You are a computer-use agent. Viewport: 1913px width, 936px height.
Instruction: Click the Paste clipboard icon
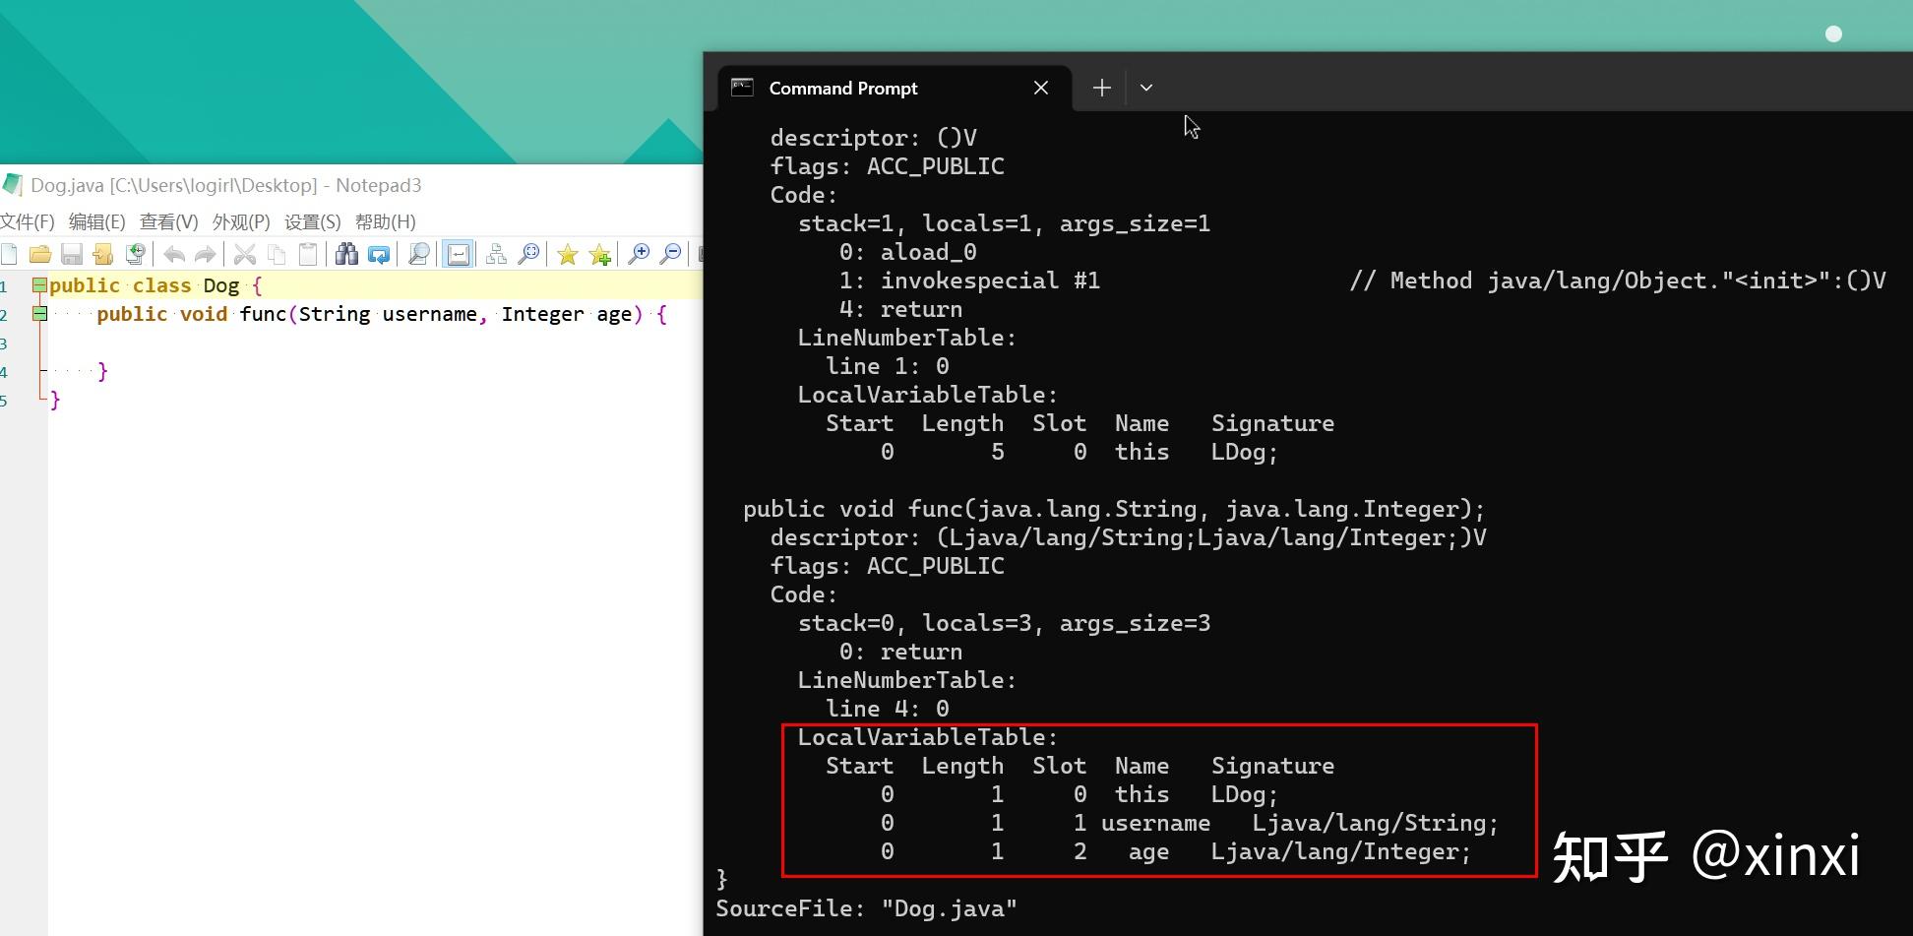pos(308,254)
